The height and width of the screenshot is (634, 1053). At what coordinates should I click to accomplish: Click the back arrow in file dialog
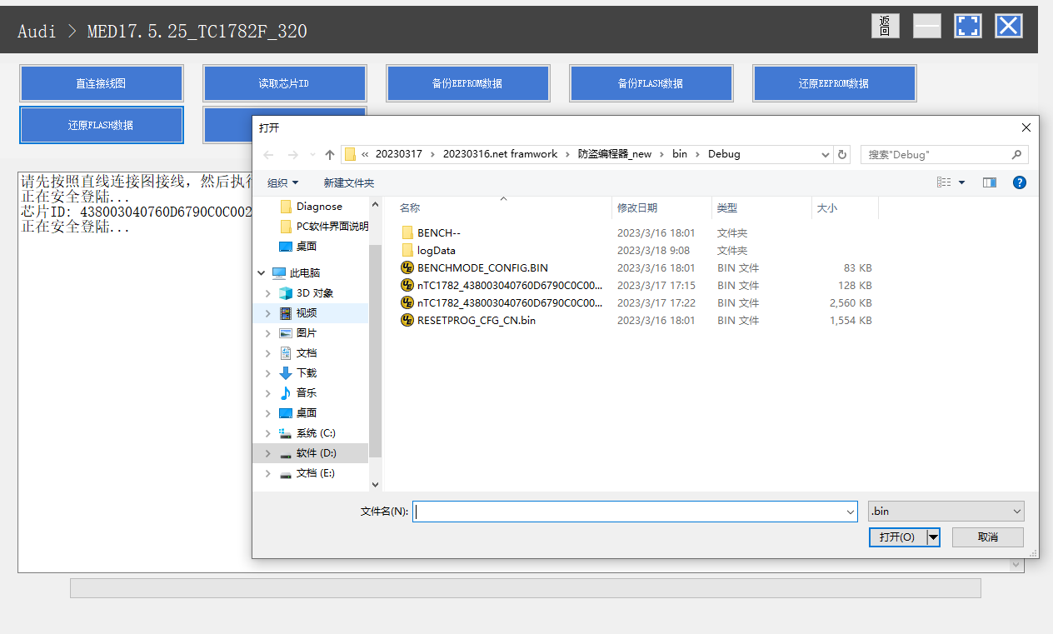(268, 155)
